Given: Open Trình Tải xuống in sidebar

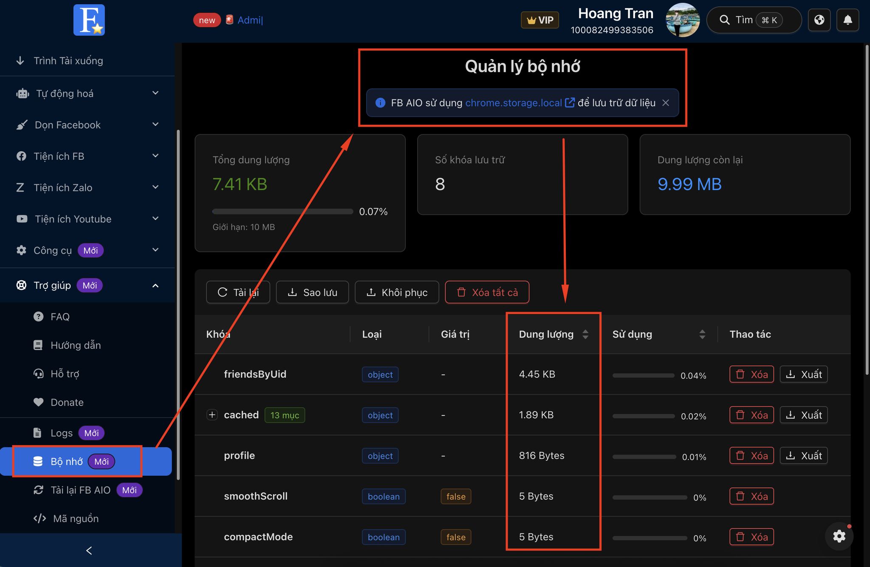Looking at the screenshot, I should point(87,61).
